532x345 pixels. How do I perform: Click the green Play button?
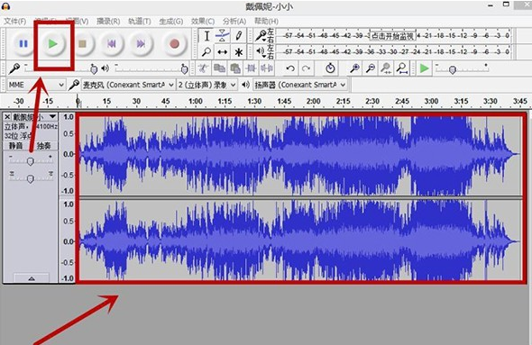tap(52, 43)
